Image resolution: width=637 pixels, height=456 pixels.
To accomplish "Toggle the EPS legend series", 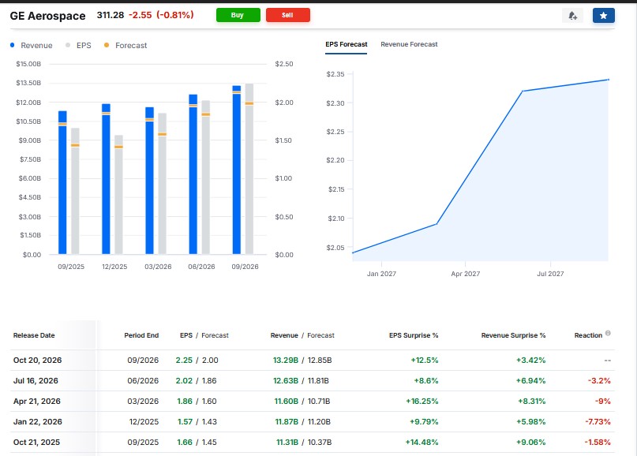I will [78, 46].
